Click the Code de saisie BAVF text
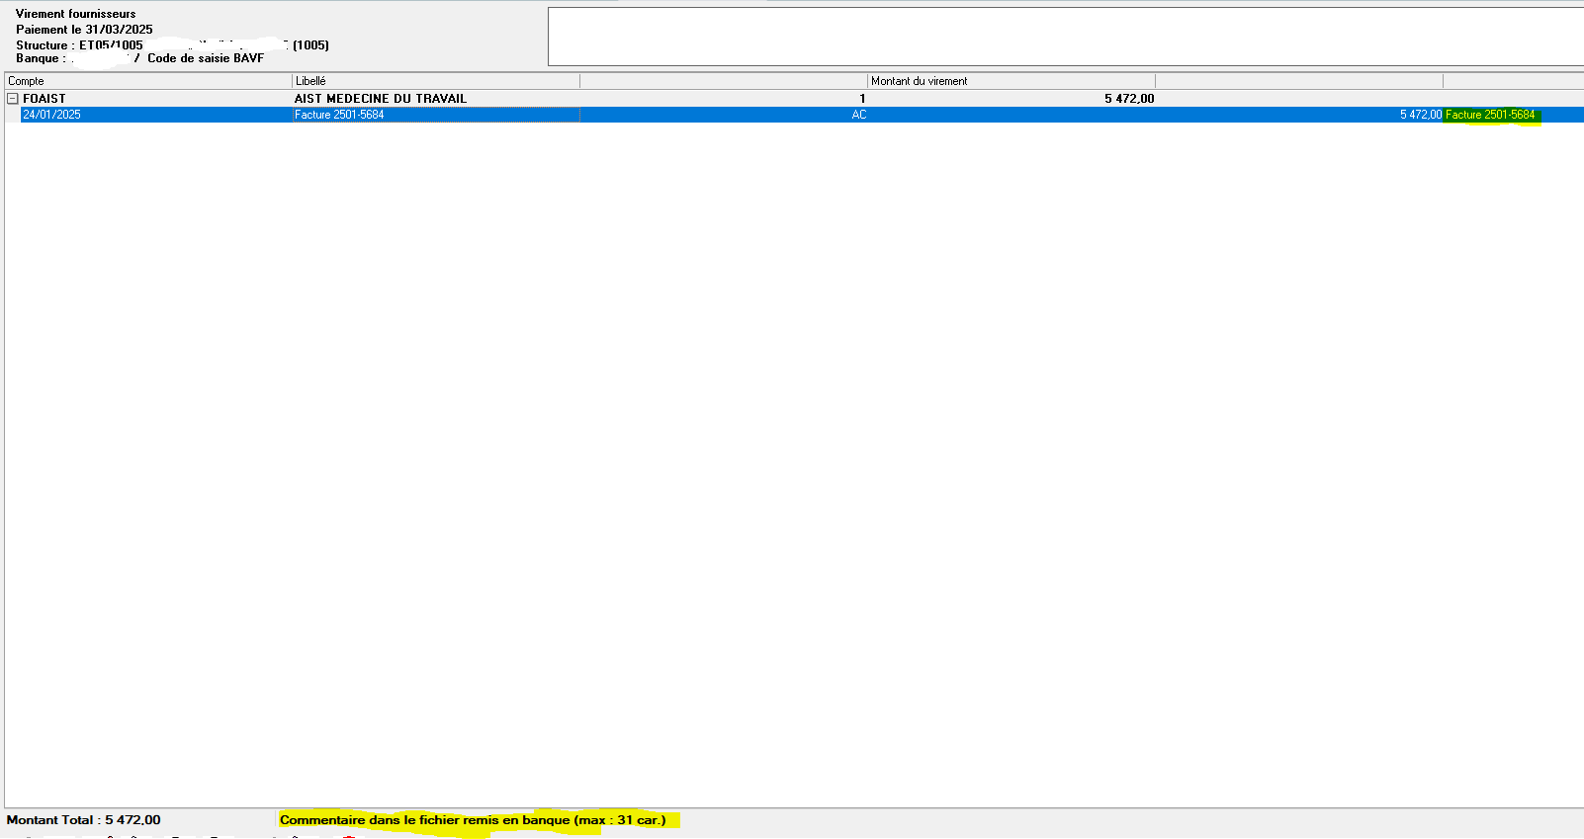This screenshot has height=839, width=1584. 206,58
